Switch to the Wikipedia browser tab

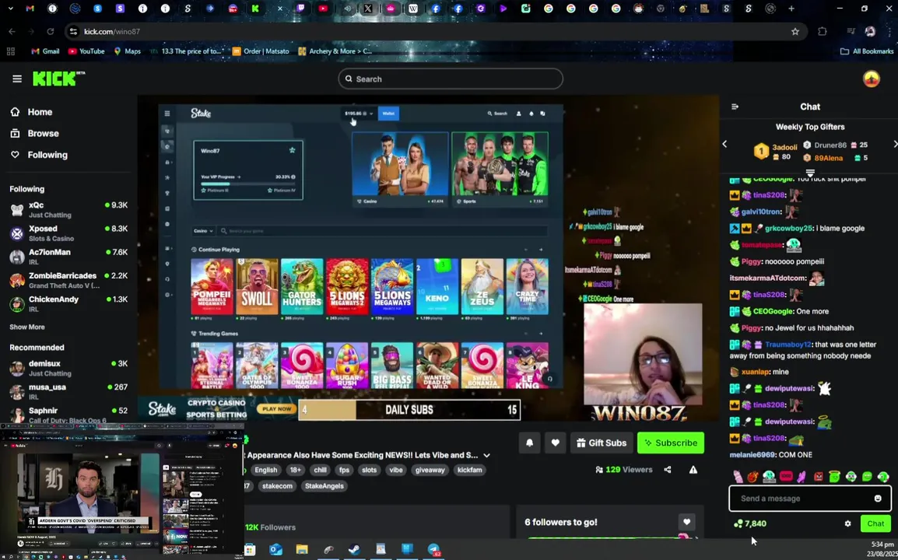point(413,9)
